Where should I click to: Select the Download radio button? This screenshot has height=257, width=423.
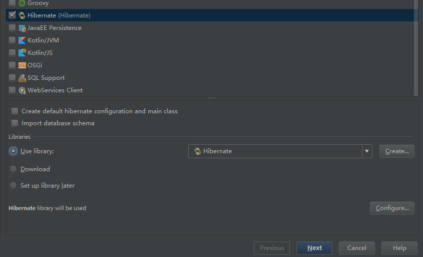tap(14, 169)
